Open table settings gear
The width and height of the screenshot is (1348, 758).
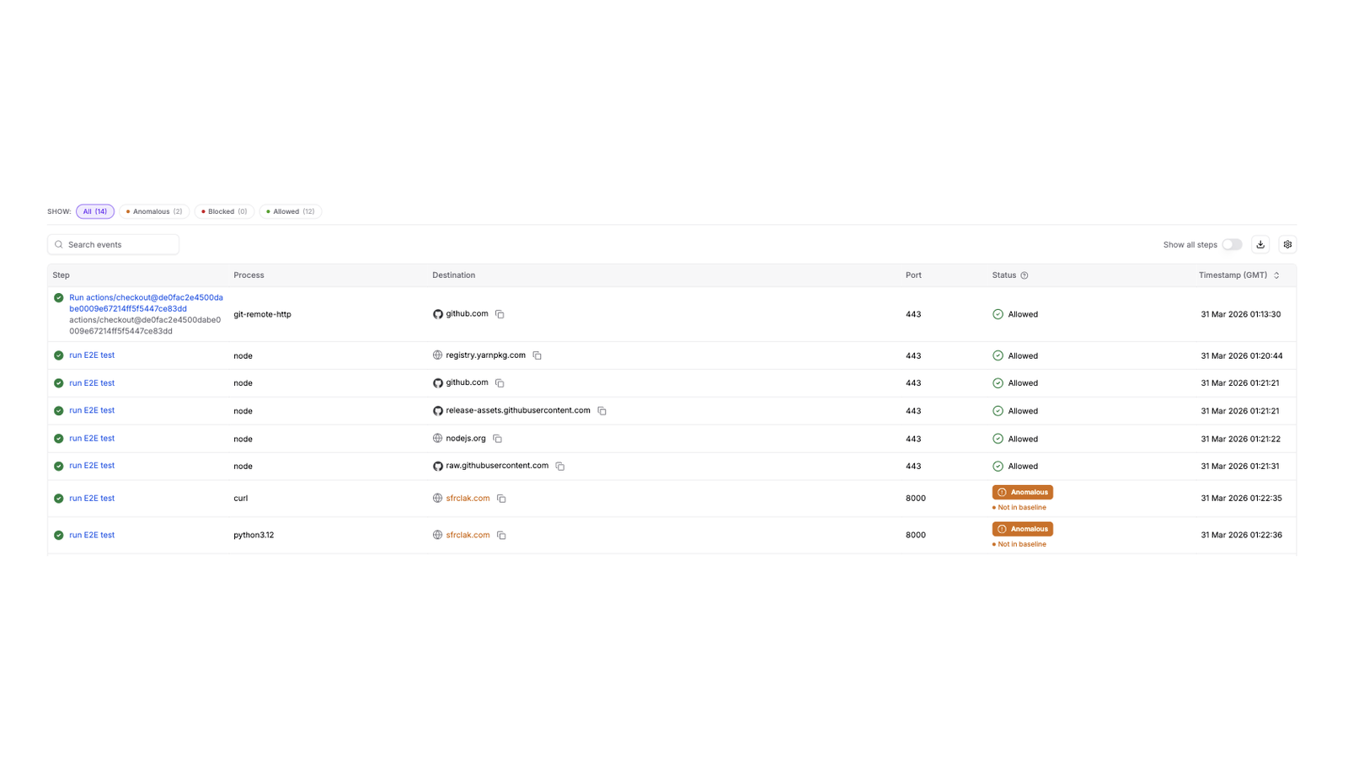(x=1287, y=244)
